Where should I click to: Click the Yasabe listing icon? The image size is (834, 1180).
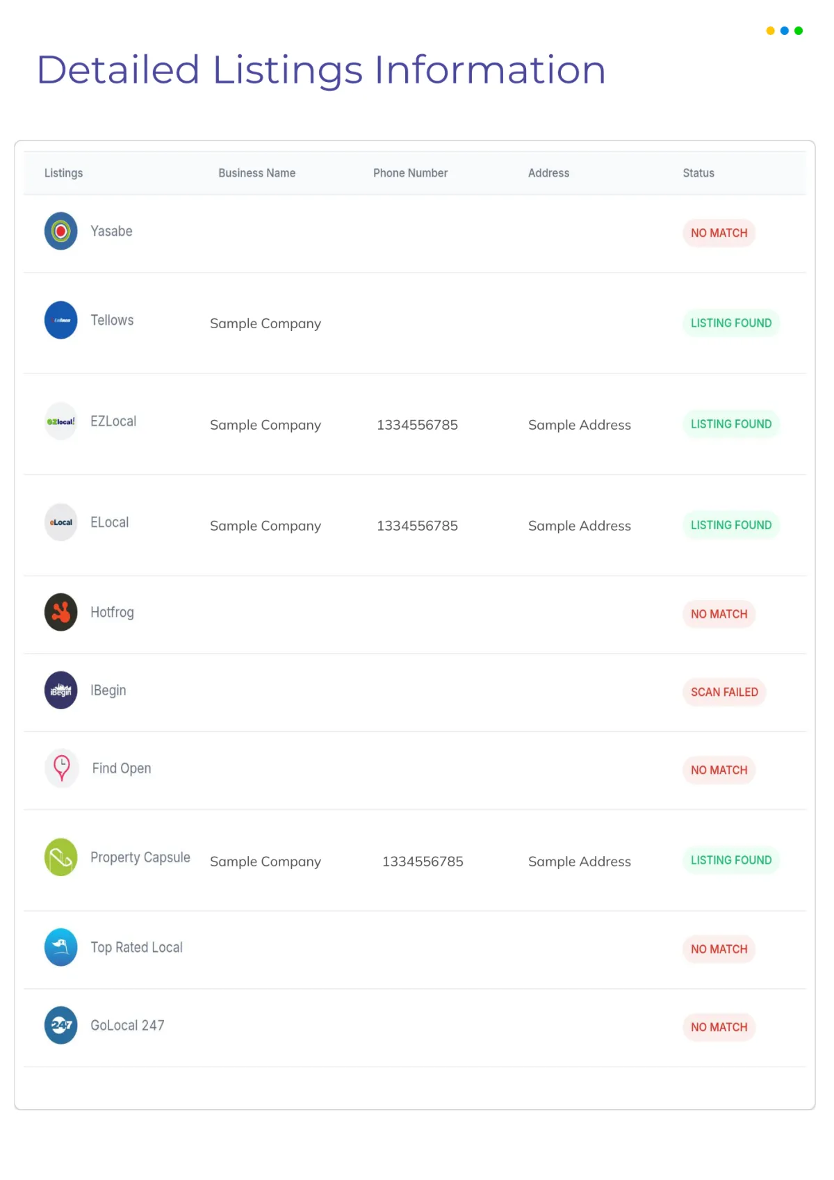[61, 231]
